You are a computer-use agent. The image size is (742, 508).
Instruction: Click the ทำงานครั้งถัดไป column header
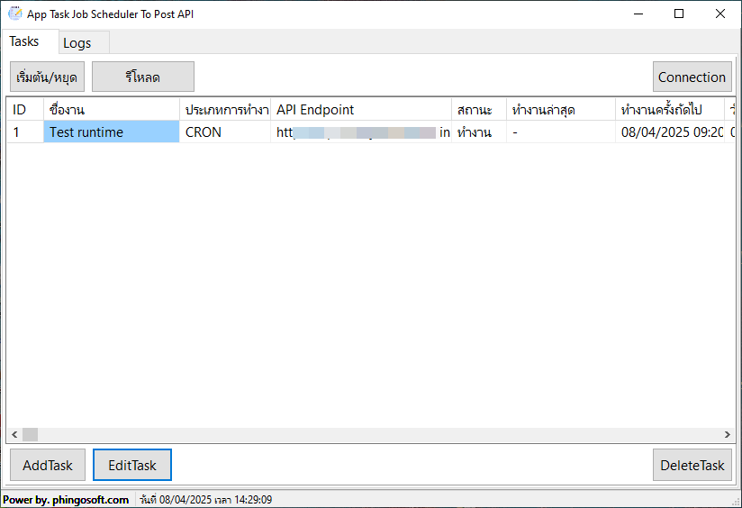(x=670, y=110)
